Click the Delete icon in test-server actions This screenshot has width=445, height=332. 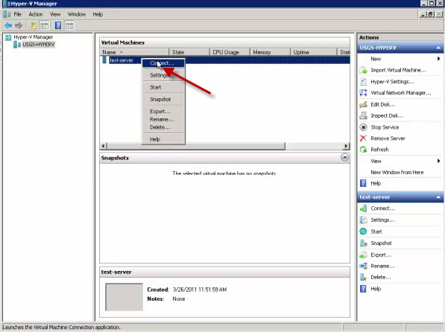tap(363, 277)
